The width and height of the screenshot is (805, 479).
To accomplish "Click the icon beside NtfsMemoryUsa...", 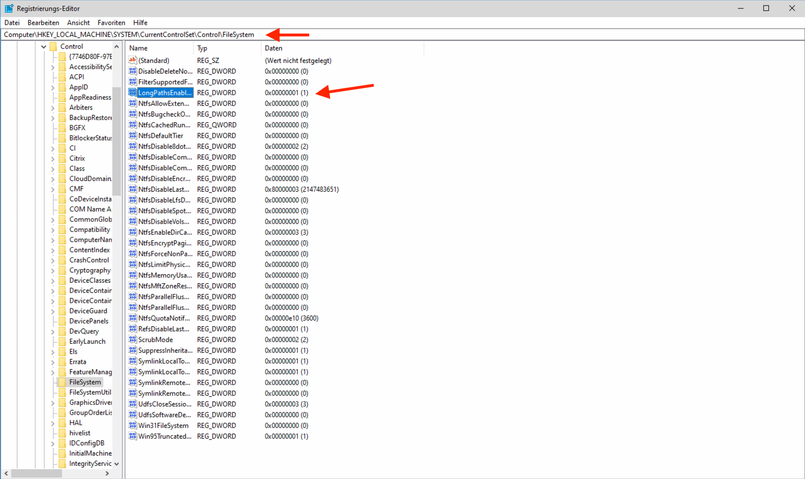I will click(132, 275).
